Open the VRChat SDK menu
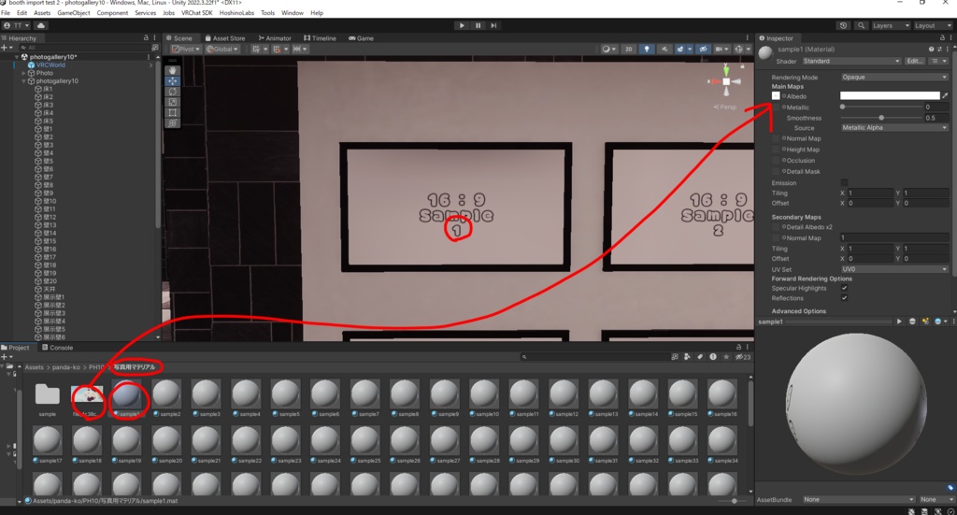 click(196, 13)
